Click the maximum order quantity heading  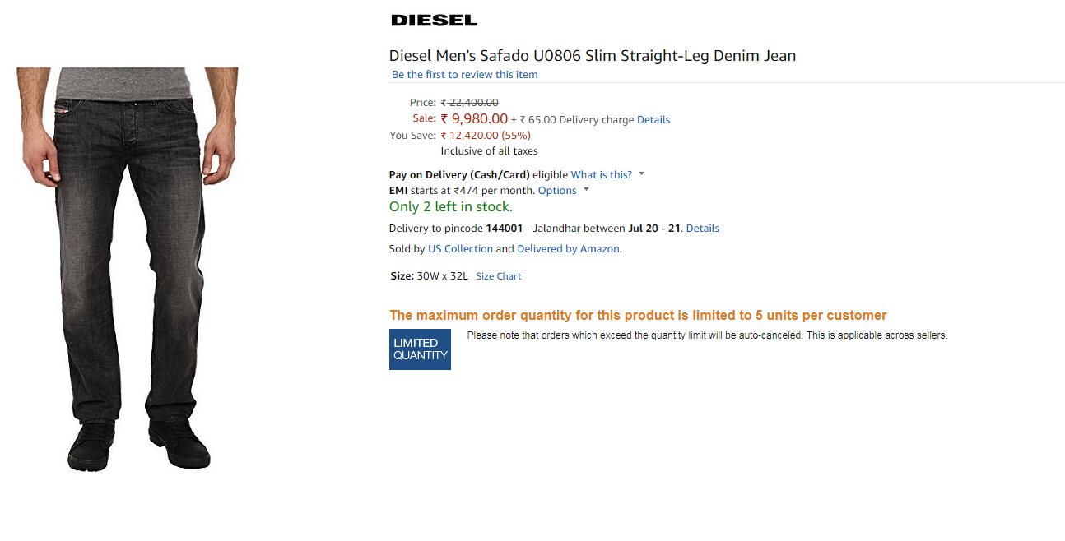tap(638, 316)
